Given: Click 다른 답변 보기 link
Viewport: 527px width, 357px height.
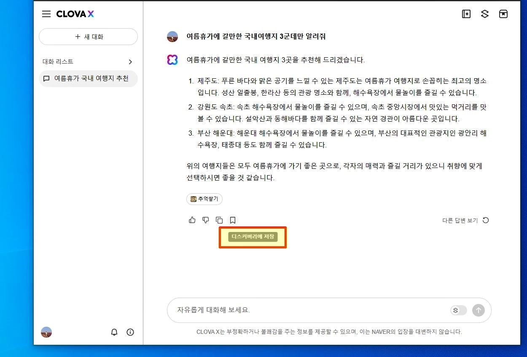Looking at the screenshot, I should (460, 221).
